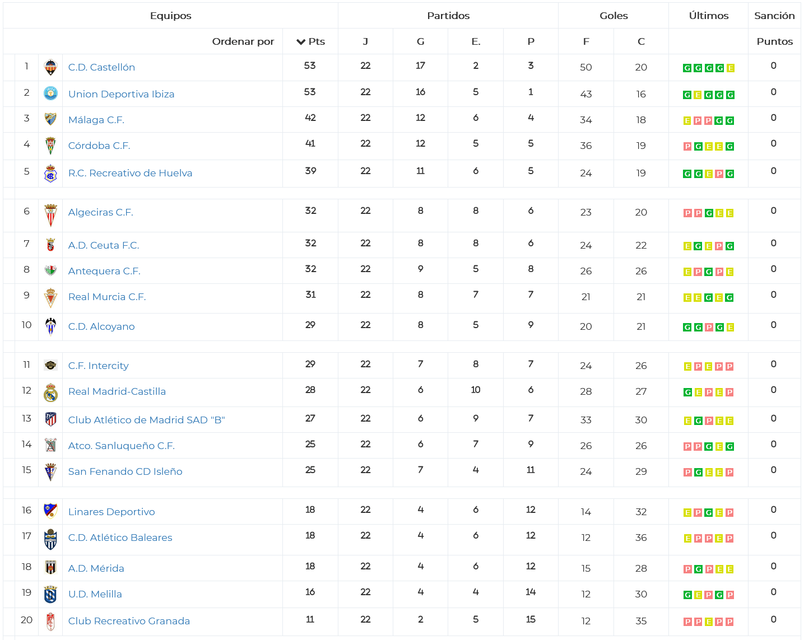Open Club Atlético de Madrid SAD B link
Viewport: 804px width, 640px height.
point(146,420)
